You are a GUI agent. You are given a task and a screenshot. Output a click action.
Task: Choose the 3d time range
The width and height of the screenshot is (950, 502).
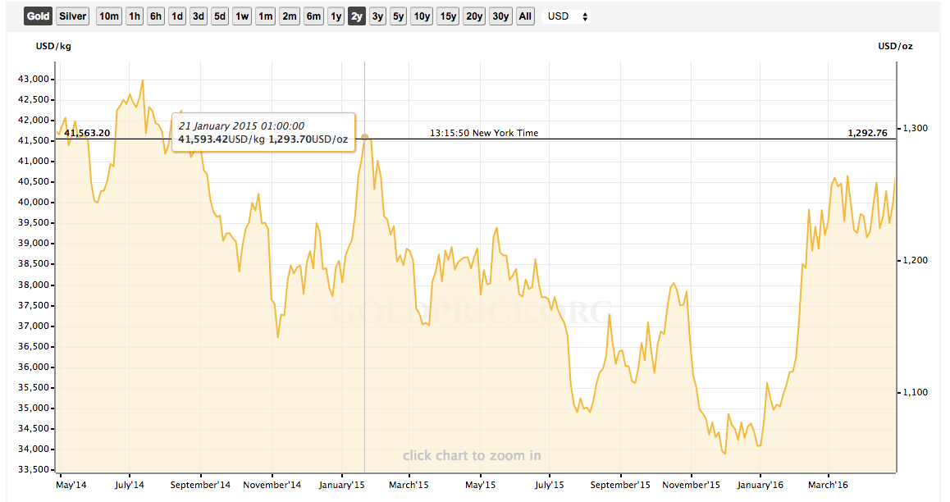click(x=198, y=16)
